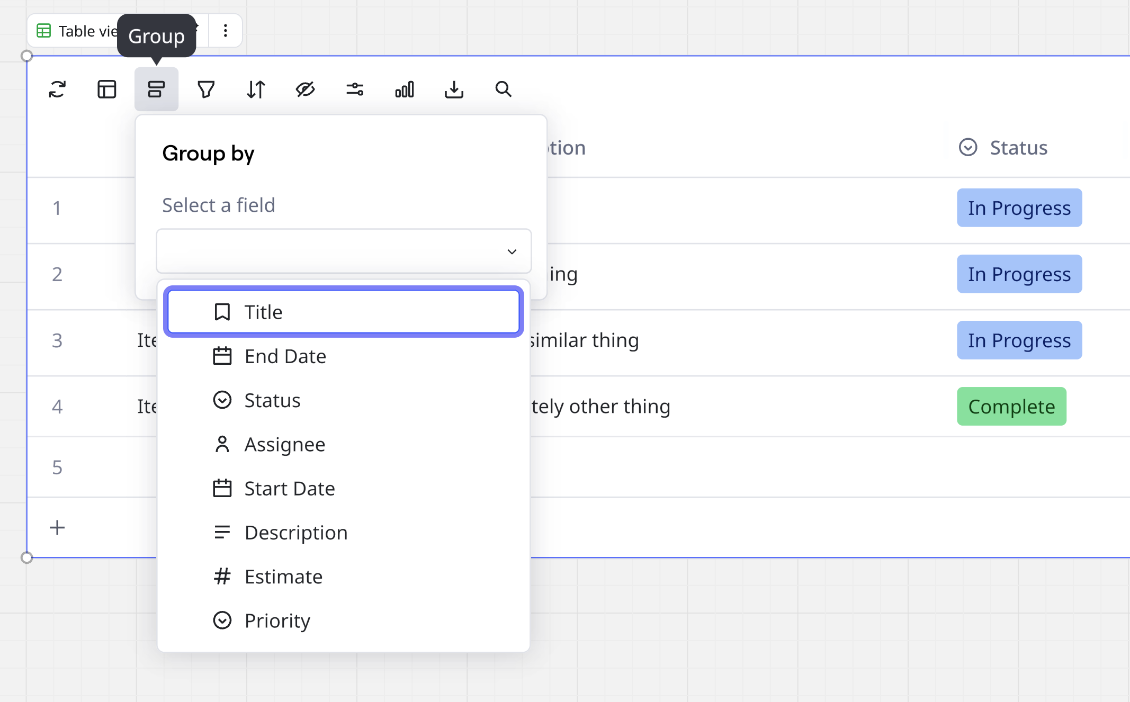This screenshot has height=702, width=1130.
Task: Click the download export icon
Action: click(x=454, y=89)
